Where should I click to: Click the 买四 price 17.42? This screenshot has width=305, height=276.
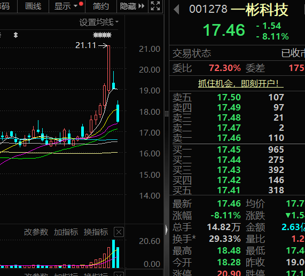(x=229, y=180)
